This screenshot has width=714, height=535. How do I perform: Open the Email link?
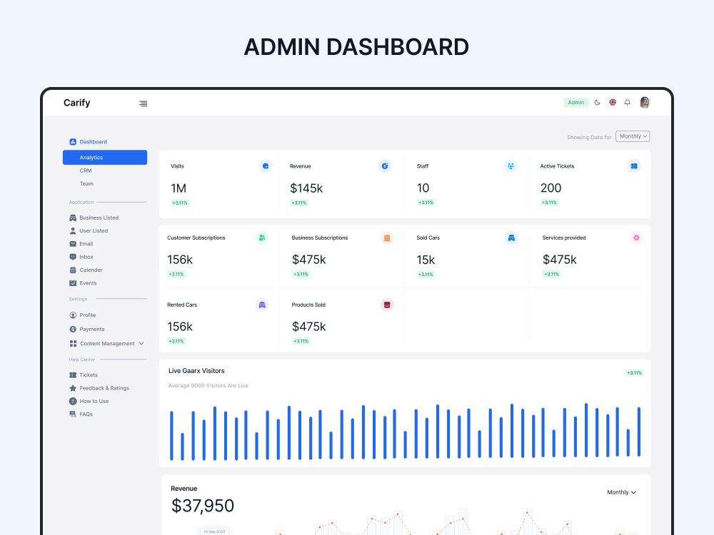tap(86, 244)
